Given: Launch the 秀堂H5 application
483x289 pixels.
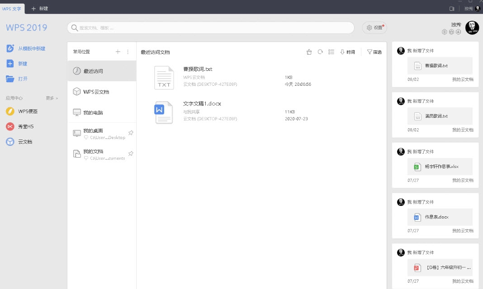Looking at the screenshot, I should coord(25,126).
